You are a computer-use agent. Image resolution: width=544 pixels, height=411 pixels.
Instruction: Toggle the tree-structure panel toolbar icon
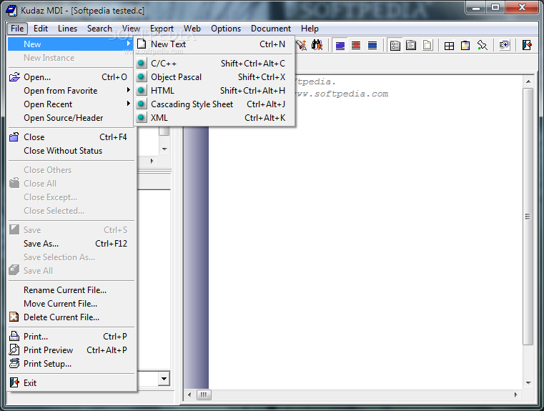[395, 46]
